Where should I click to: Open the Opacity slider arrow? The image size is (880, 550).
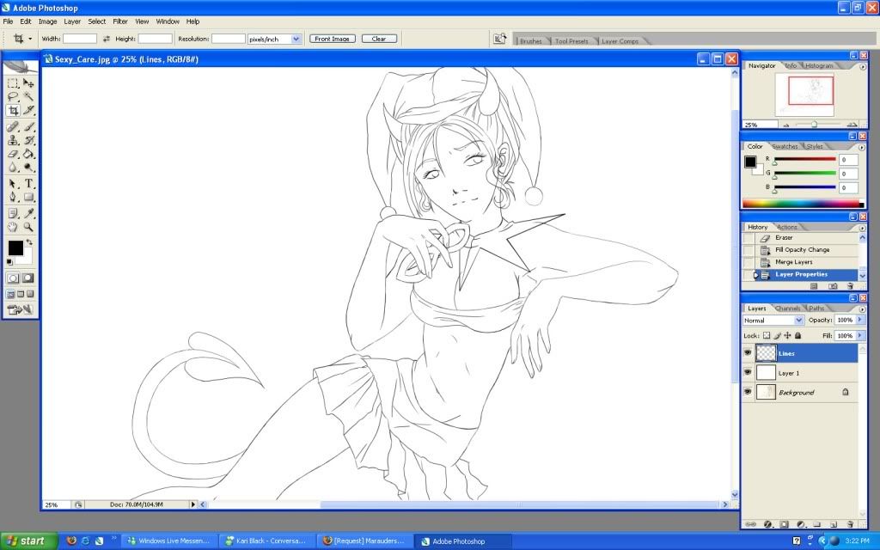pos(859,320)
